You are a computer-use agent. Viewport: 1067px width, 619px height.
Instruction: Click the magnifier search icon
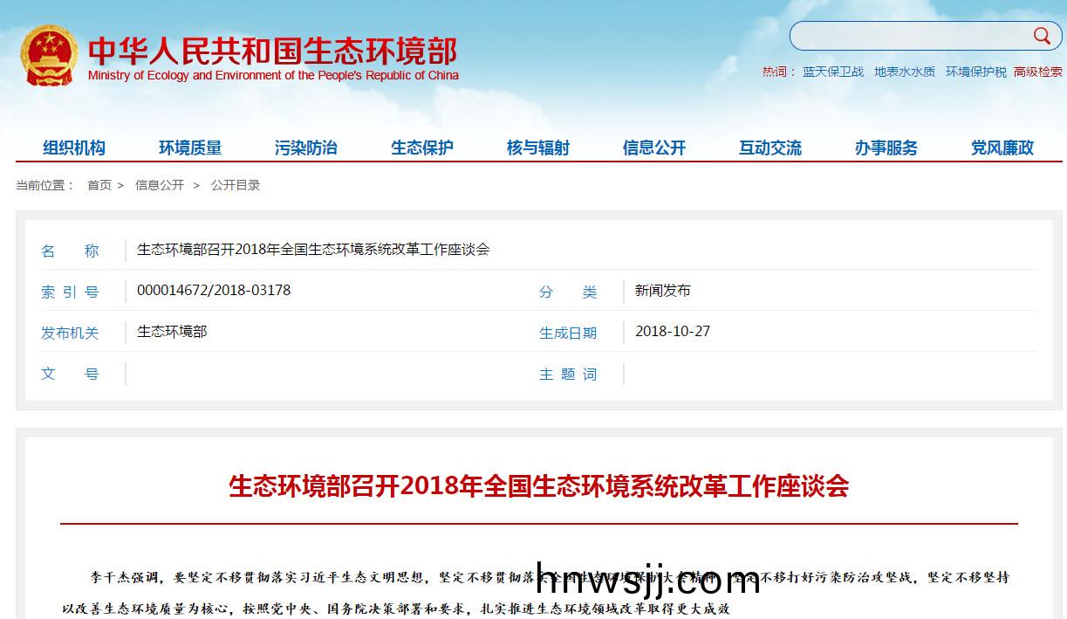(x=1042, y=36)
